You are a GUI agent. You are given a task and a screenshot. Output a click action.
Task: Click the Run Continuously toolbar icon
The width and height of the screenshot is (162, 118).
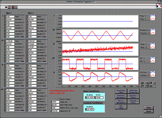point(9,7)
